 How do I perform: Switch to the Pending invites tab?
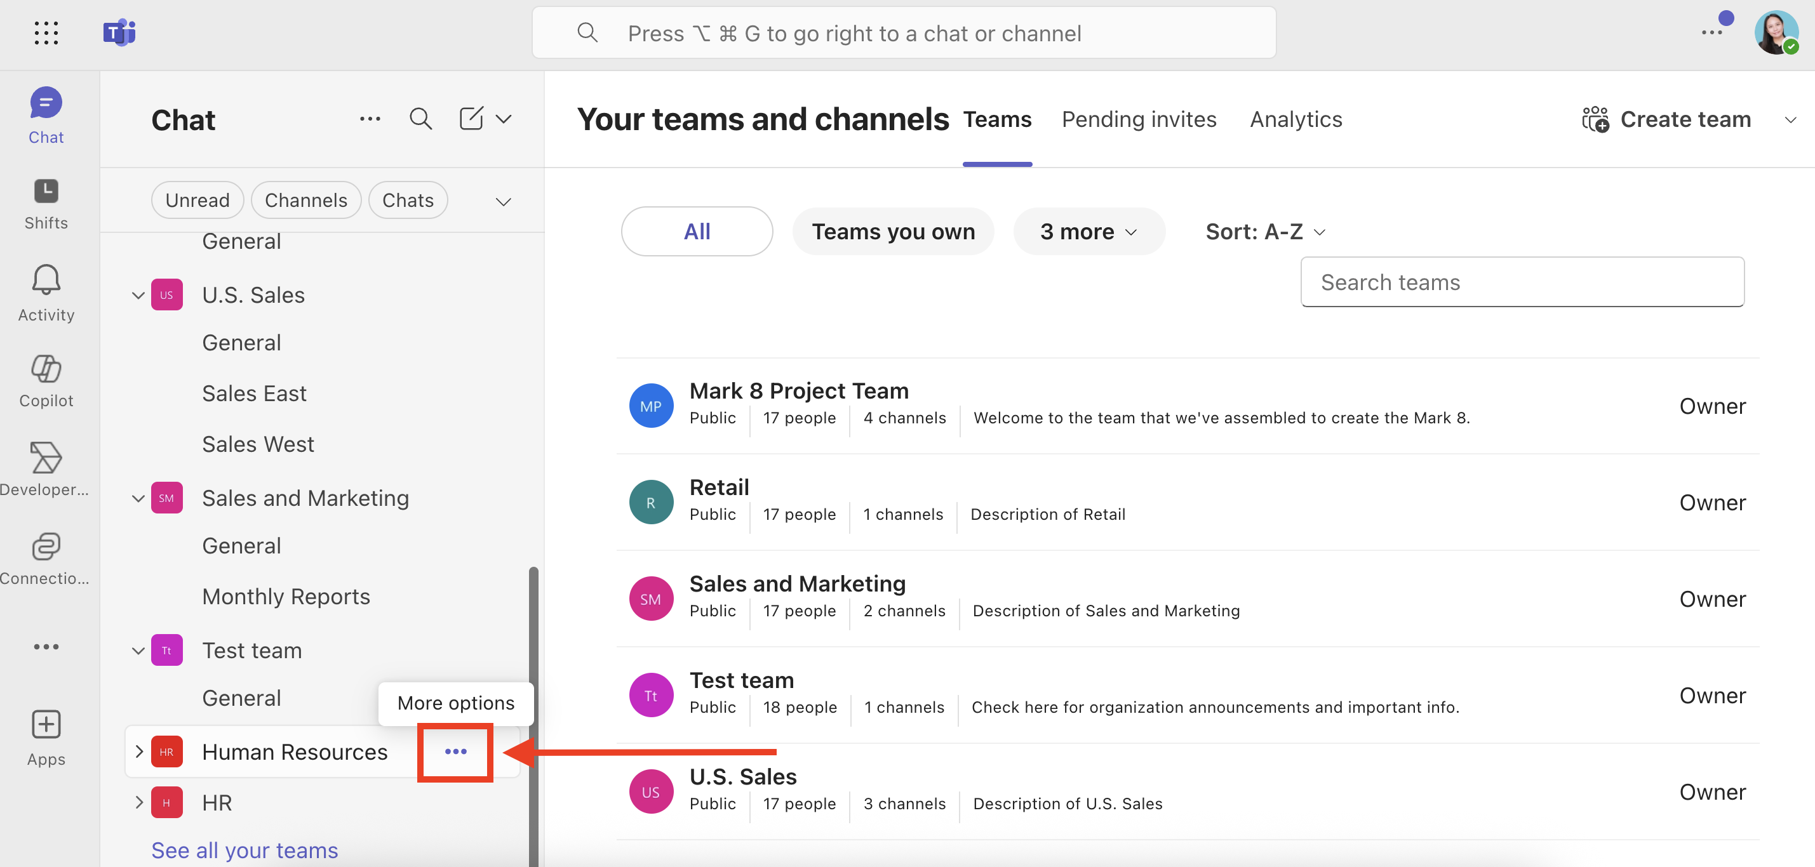point(1139,119)
